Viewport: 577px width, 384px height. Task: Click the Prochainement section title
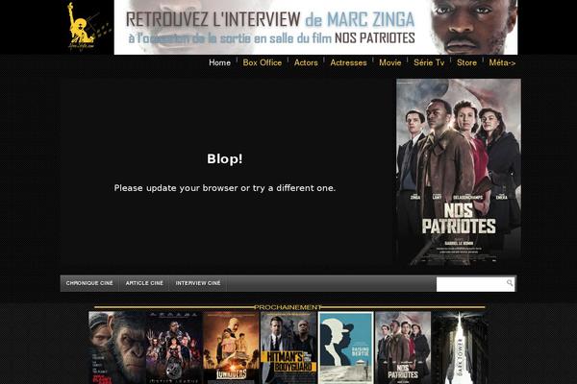click(x=288, y=307)
